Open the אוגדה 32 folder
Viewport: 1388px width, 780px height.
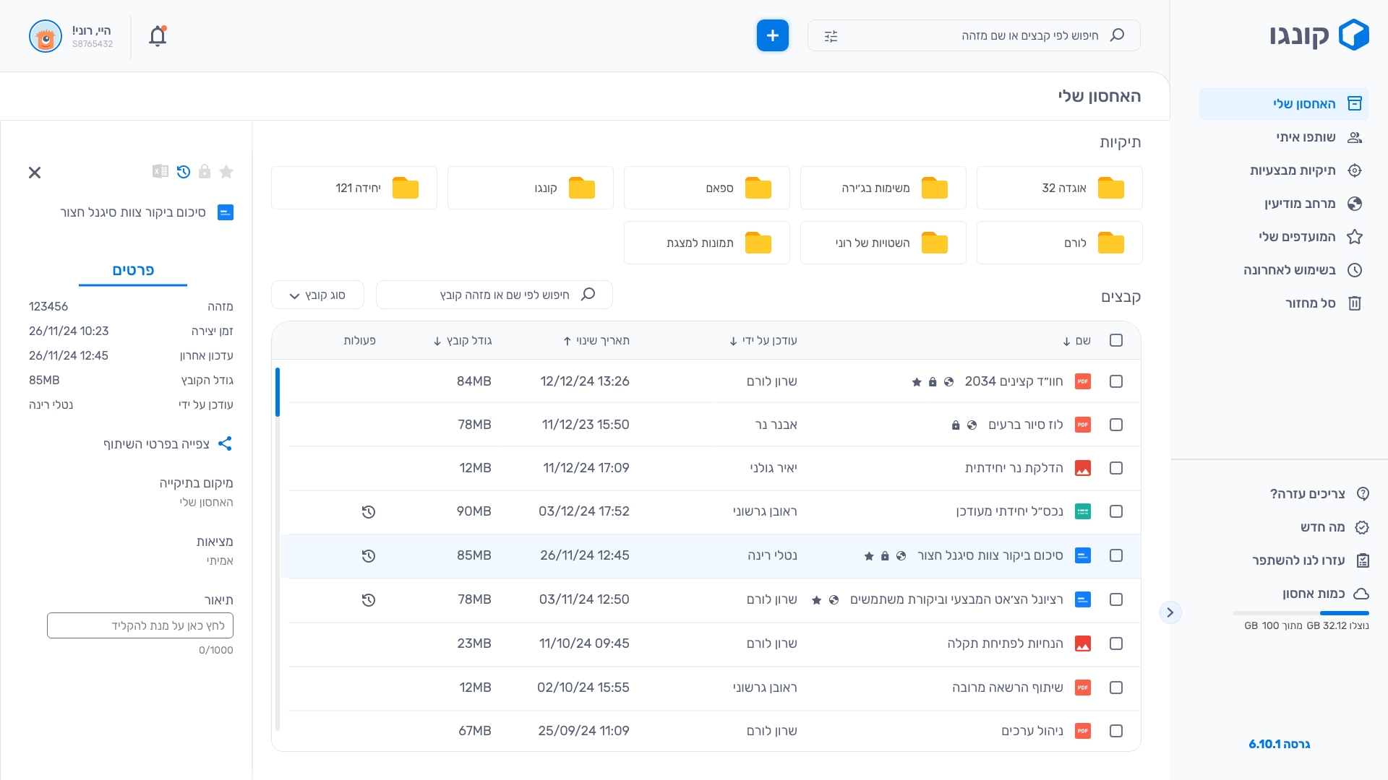[x=1059, y=188]
